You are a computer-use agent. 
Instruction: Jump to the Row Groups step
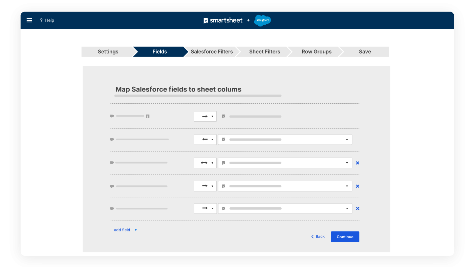click(316, 52)
